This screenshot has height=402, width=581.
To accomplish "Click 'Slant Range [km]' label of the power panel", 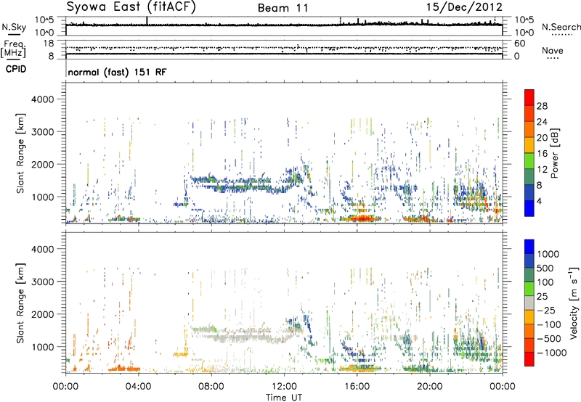I will [x=20, y=153].
